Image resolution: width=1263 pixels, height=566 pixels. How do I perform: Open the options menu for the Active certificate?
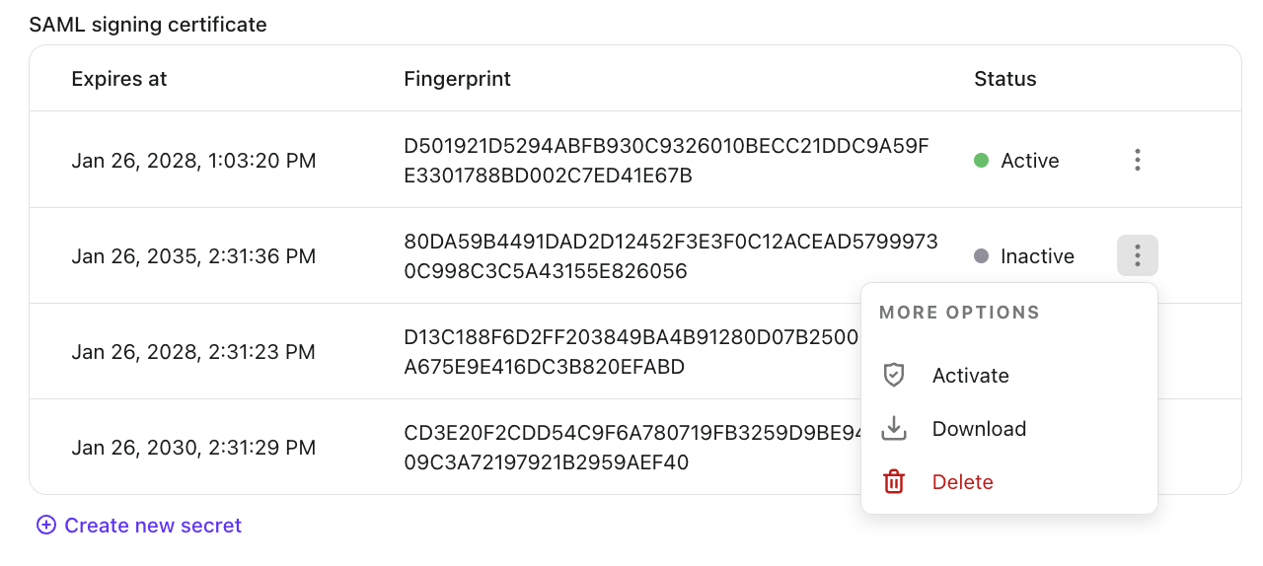[x=1137, y=160]
